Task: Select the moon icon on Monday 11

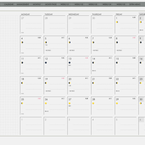Action: 22,63
